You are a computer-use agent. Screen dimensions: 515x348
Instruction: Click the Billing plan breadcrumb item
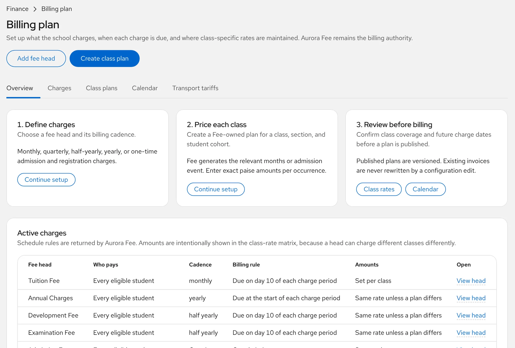[57, 9]
